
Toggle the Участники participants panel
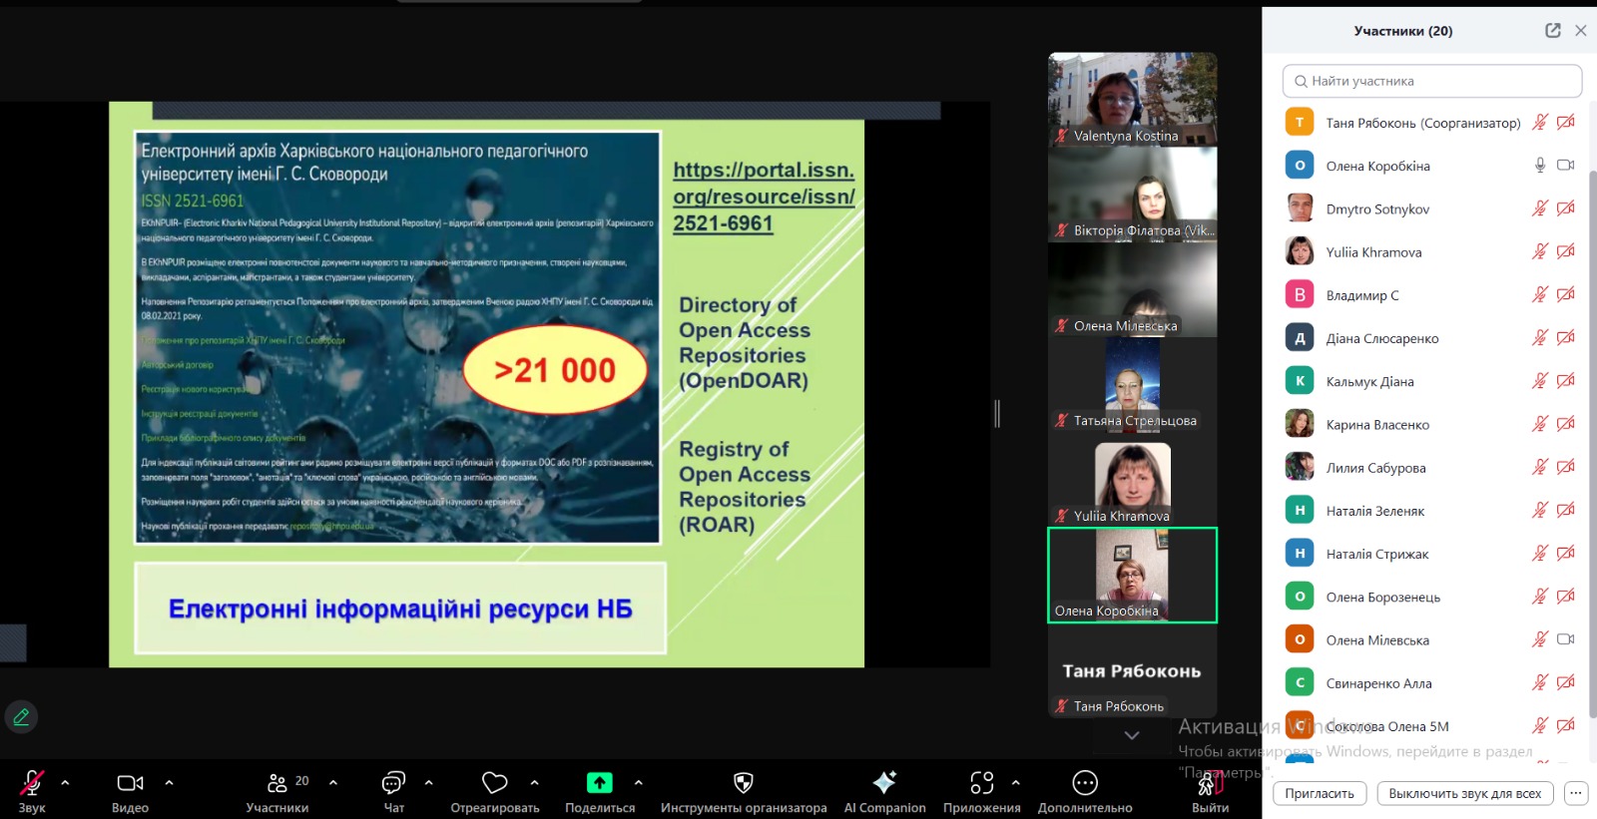point(277,783)
